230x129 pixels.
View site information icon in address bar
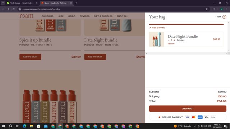click(x=20, y=9)
